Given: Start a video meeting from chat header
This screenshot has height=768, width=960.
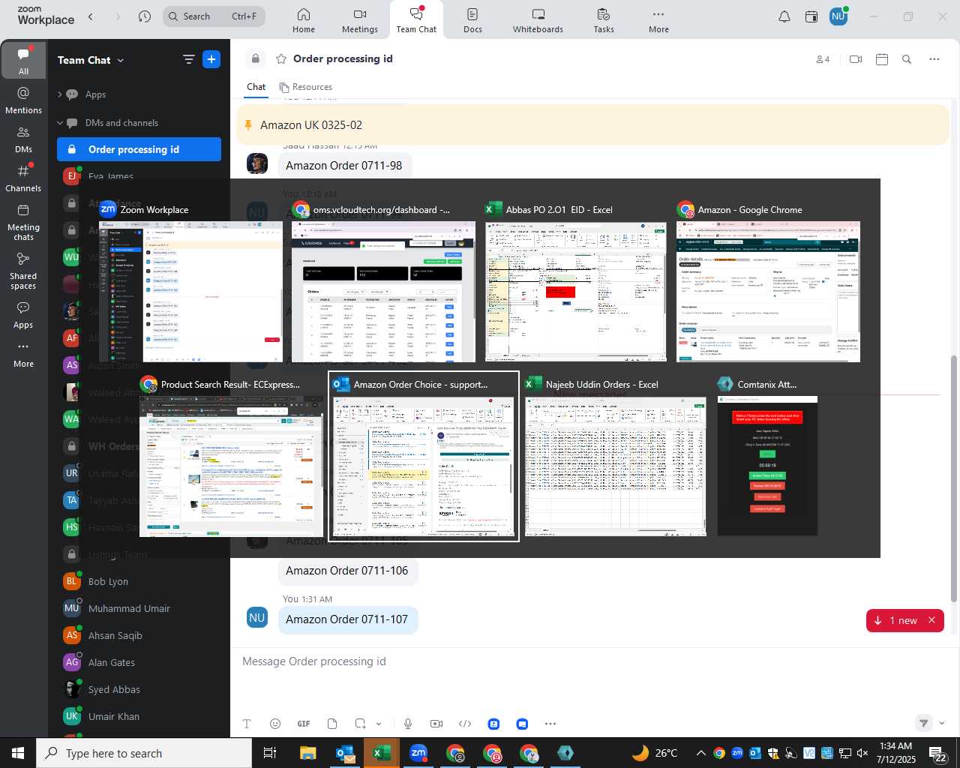Looking at the screenshot, I should coord(856,59).
